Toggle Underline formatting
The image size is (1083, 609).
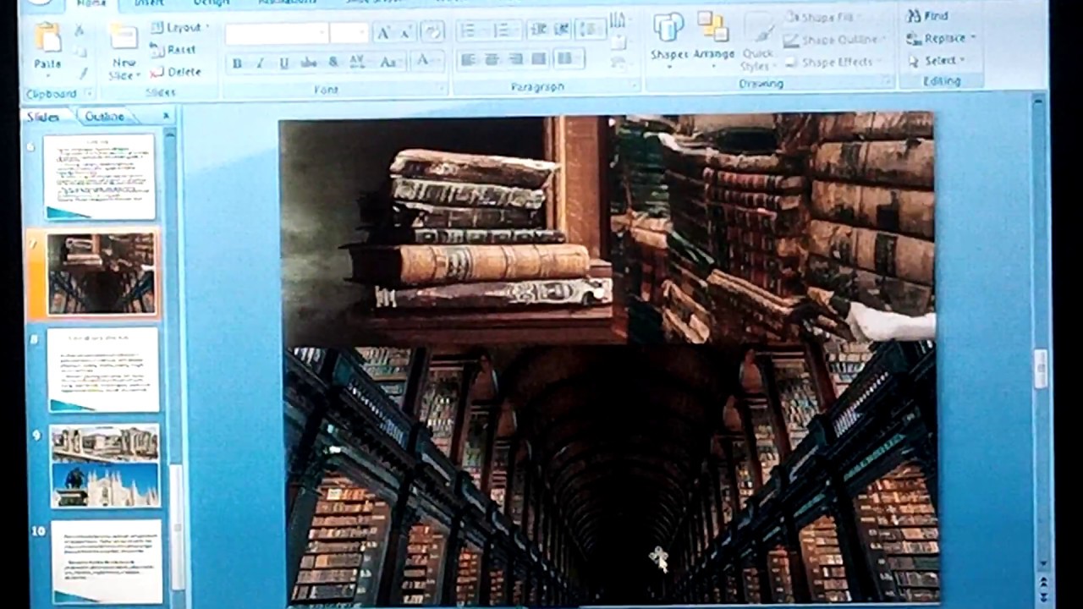(x=283, y=63)
